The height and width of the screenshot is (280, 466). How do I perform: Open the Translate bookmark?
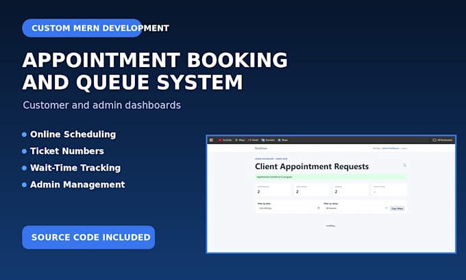[x=268, y=140]
